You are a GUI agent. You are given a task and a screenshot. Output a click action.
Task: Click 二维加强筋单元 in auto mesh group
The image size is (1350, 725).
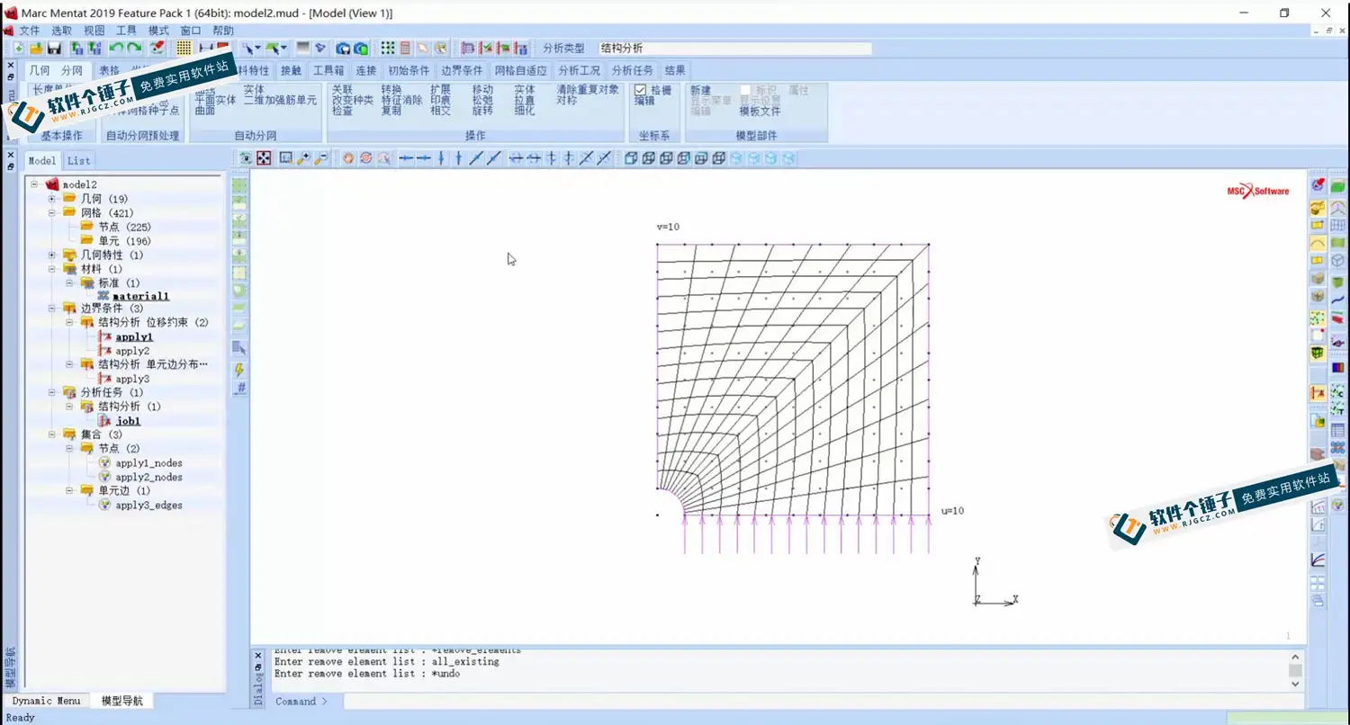click(x=281, y=101)
